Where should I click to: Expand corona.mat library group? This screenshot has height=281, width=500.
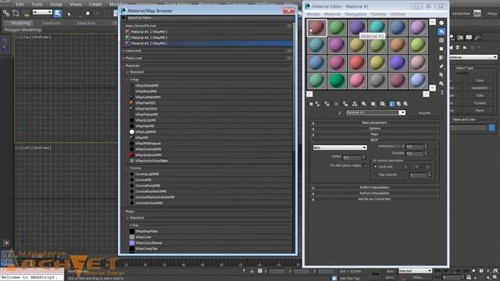point(207,51)
